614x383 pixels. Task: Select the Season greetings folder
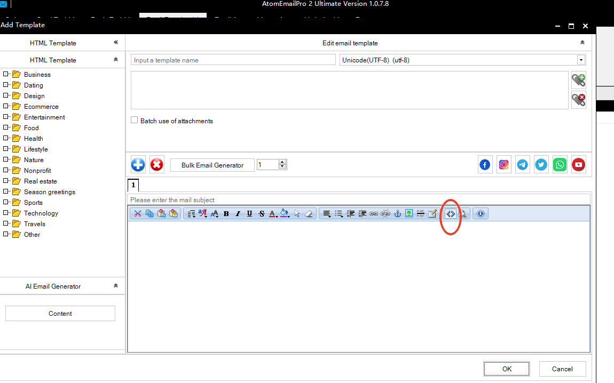[x=49, y=192]
